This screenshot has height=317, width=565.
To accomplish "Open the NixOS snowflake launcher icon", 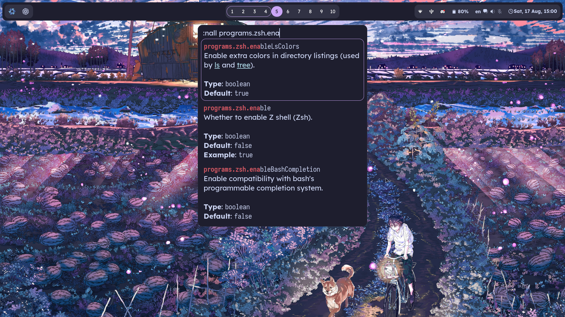I will point(12,11).
